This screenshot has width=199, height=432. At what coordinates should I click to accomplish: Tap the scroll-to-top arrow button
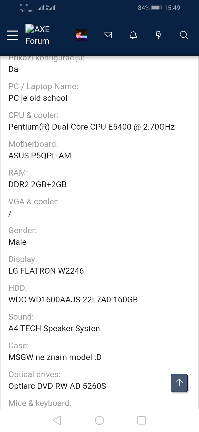[179, 383]
